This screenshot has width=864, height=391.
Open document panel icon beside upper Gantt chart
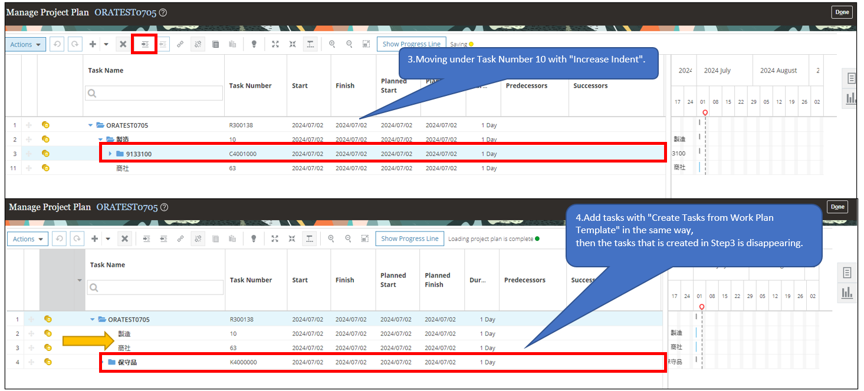pos(851,78)
